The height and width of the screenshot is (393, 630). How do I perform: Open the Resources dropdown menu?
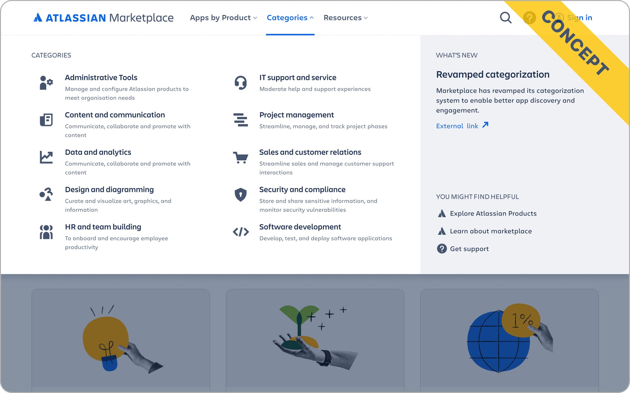[345, 18]
